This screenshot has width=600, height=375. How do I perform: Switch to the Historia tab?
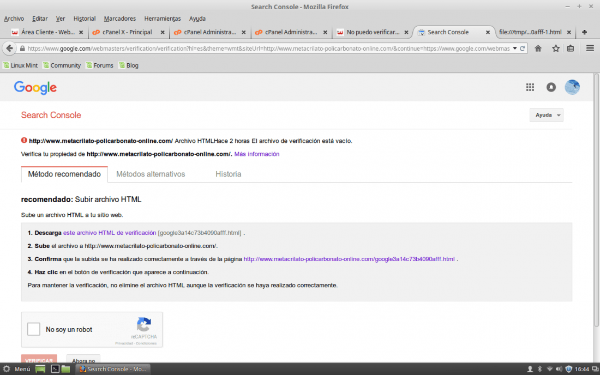(229, 174)
